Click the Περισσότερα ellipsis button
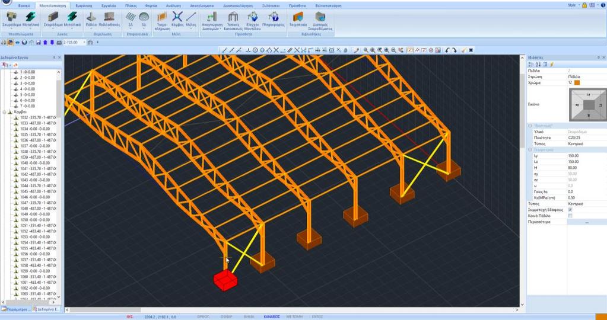 [587, 222]
